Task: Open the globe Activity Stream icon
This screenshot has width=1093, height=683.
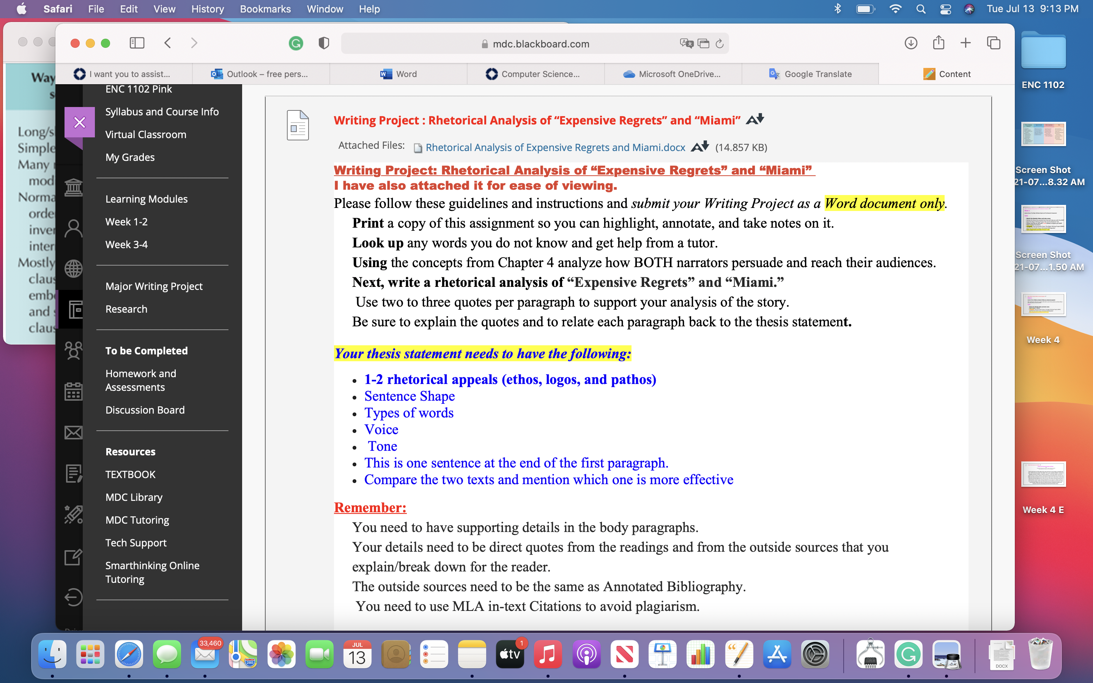Action: (x=73, y=269)
